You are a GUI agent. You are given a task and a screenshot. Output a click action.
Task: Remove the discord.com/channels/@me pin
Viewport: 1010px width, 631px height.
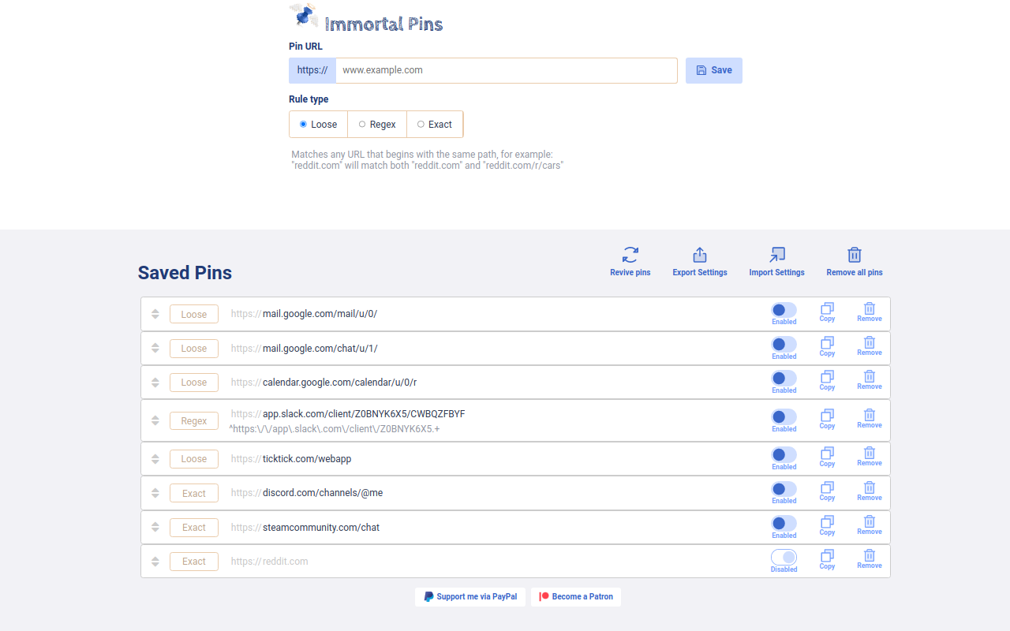pyautogui.click(x=870, y=492)
